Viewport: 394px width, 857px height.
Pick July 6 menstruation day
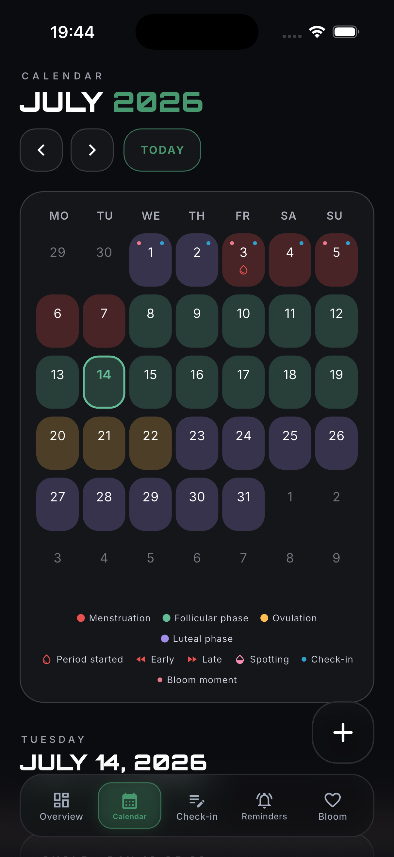tap(57, 321)
